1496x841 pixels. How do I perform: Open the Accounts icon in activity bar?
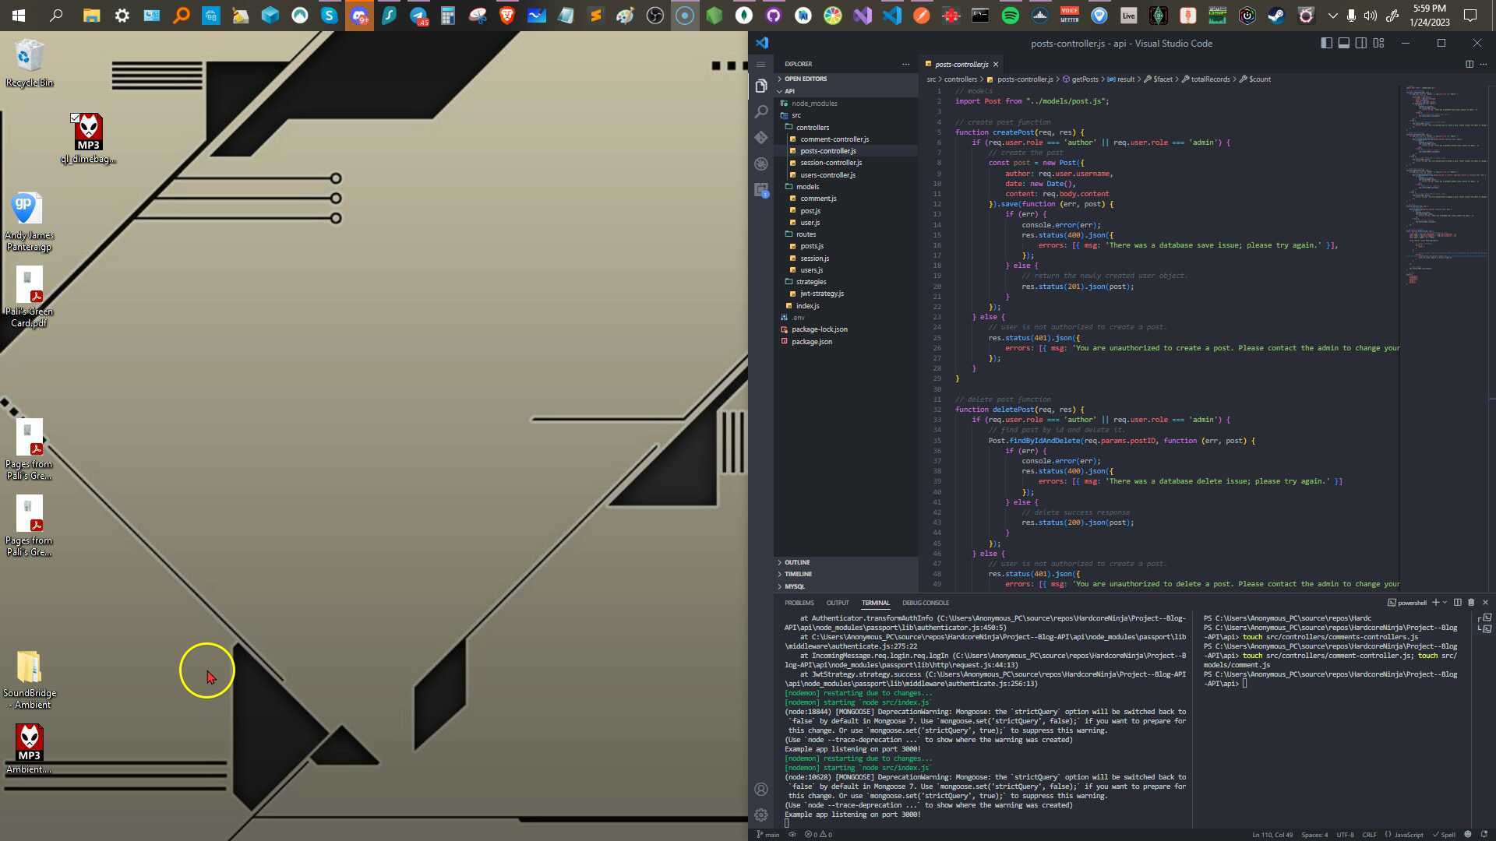(761, 789)
